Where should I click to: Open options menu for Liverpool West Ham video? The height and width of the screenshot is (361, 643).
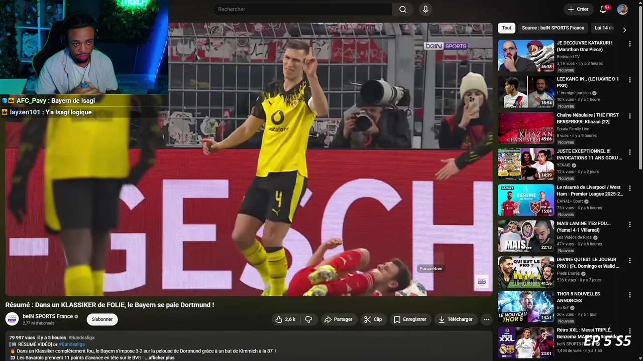click(x=629, y=188)
